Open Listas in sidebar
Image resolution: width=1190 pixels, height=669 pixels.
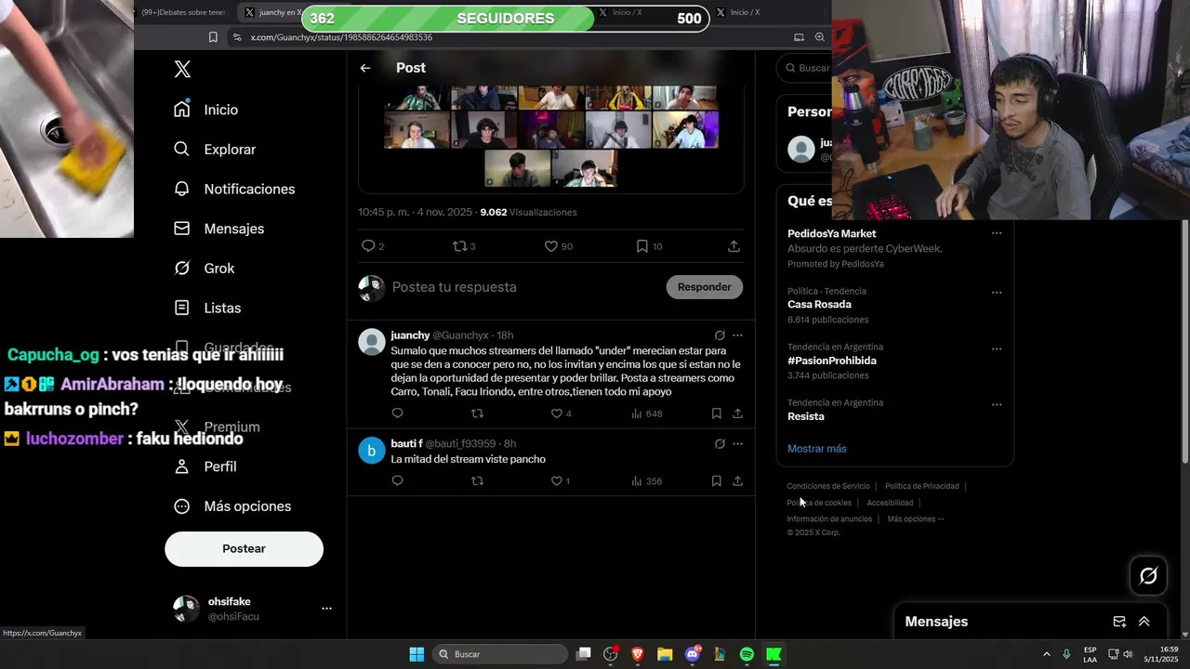(x=207, y=308)
